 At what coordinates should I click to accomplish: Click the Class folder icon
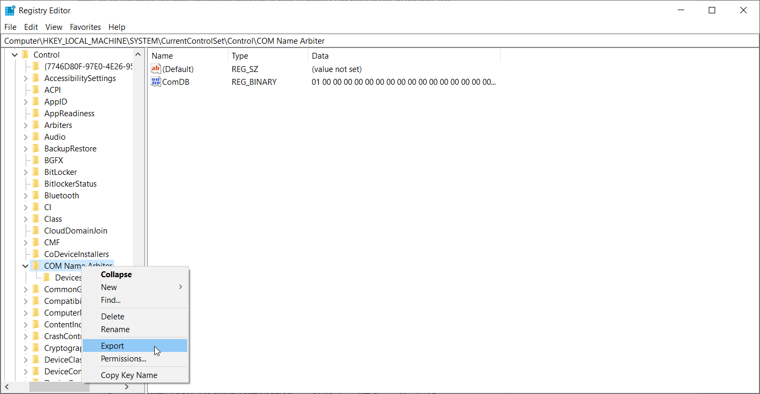click(x=36, y=219)
